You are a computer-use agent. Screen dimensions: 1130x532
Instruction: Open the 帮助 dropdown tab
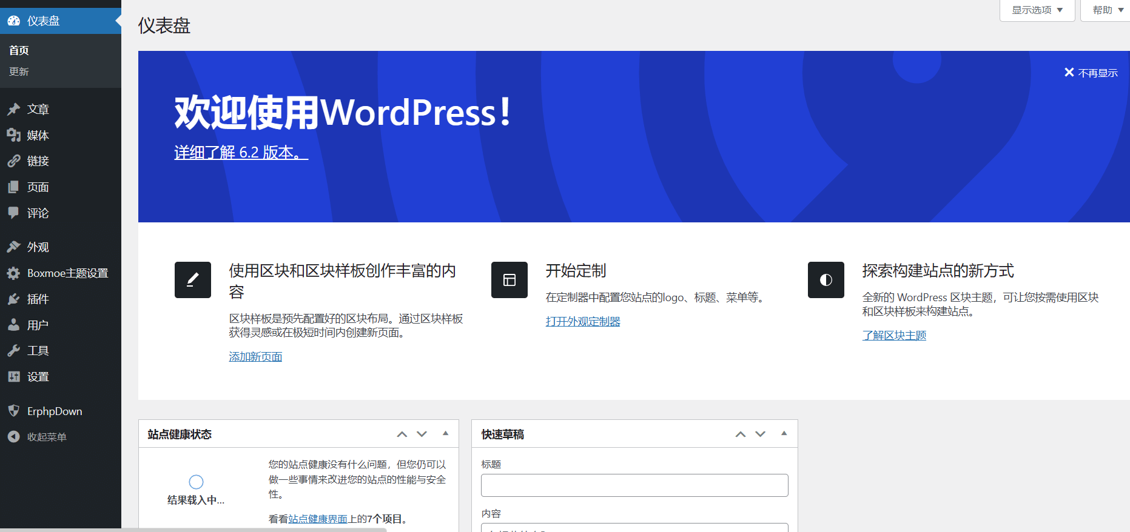[1106, 10]
